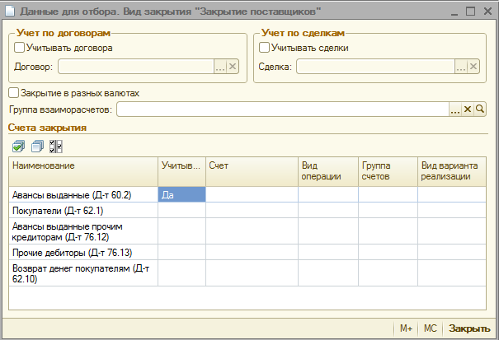Click the Закрыть button
The image size is (499, 340).
click(x=469, y=328)
